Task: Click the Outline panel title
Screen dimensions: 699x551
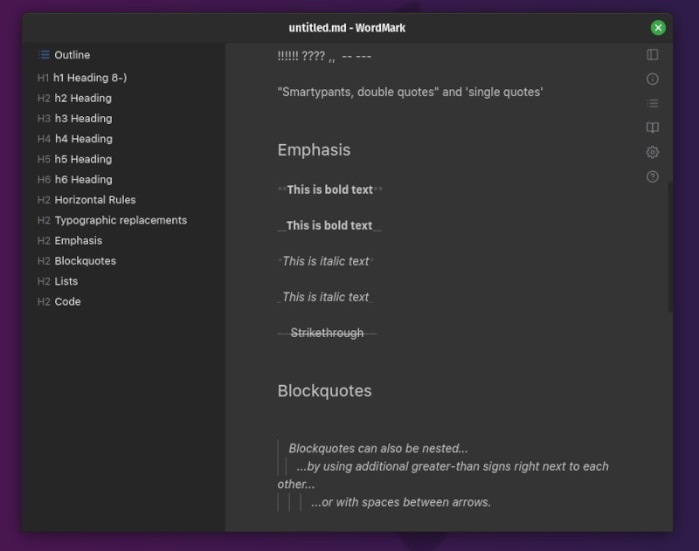Action: click(73, 55)
